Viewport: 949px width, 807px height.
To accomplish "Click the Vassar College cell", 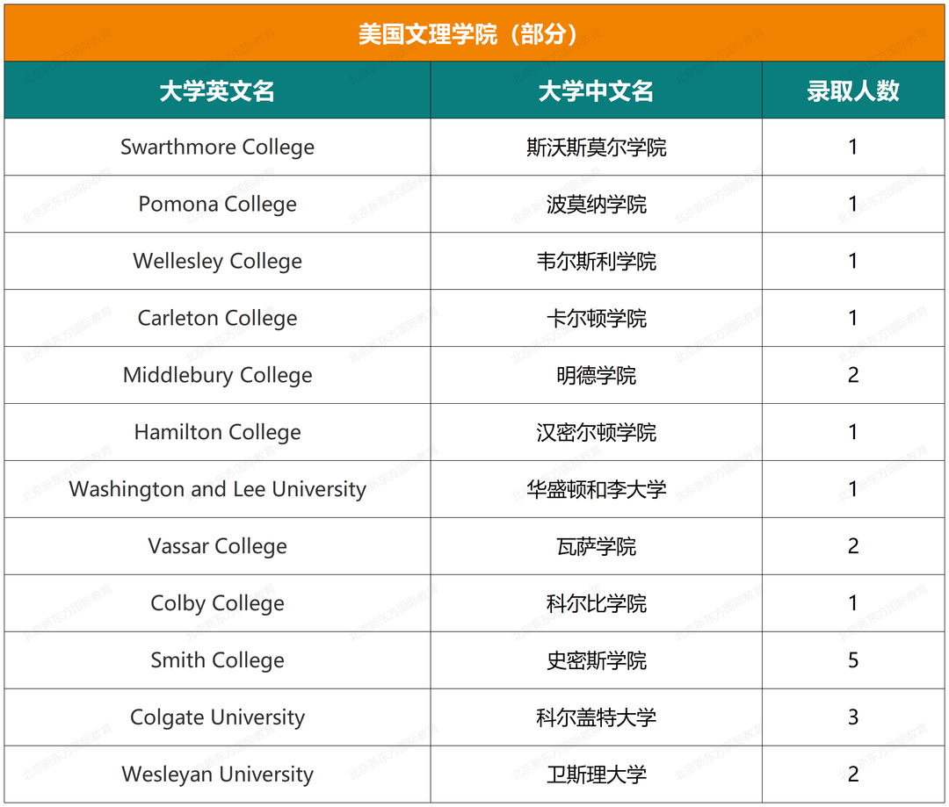I will 217,546.
